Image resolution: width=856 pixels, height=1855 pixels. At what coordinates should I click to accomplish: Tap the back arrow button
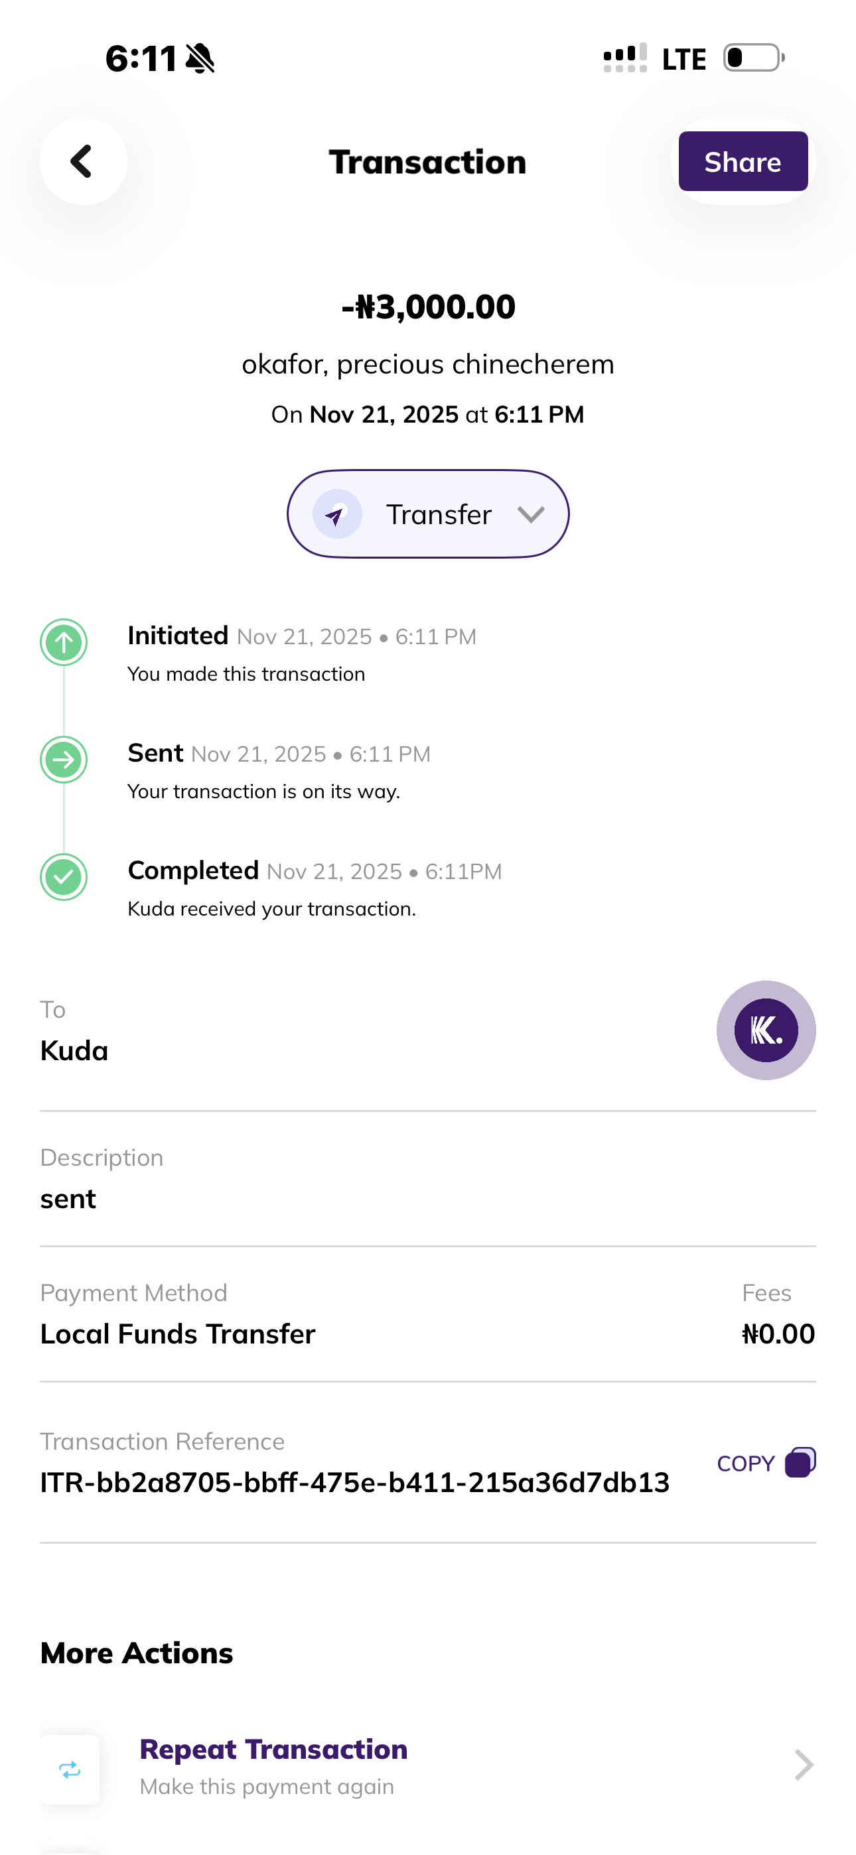(83, 161)
